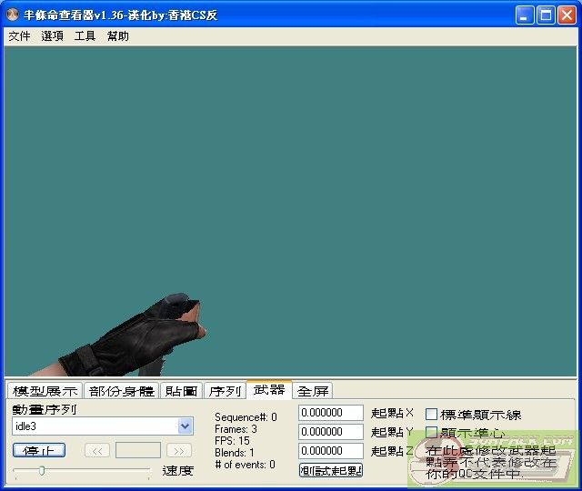Click the 起點X origin input field

coord(331,413)
